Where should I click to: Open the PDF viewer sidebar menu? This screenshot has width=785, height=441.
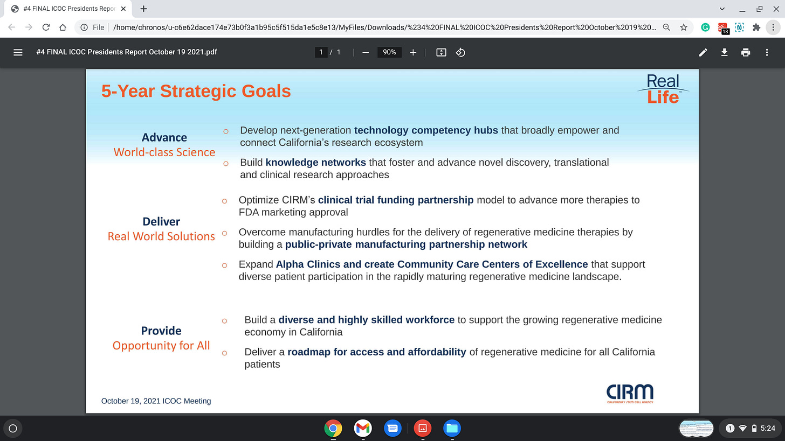18,52
